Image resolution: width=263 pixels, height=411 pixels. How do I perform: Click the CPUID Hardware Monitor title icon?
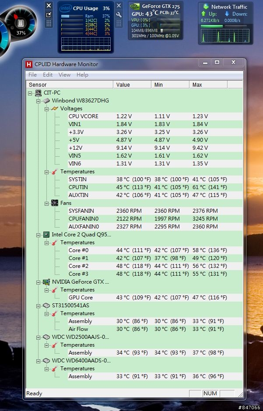tap(29, 64)
